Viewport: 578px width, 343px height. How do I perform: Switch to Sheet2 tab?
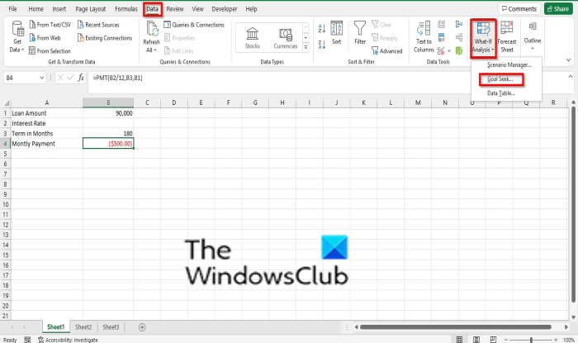83,327
